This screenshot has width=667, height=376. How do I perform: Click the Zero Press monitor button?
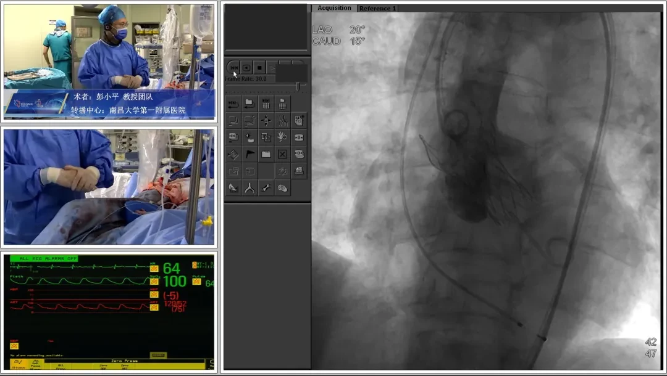tap(124, 361)
